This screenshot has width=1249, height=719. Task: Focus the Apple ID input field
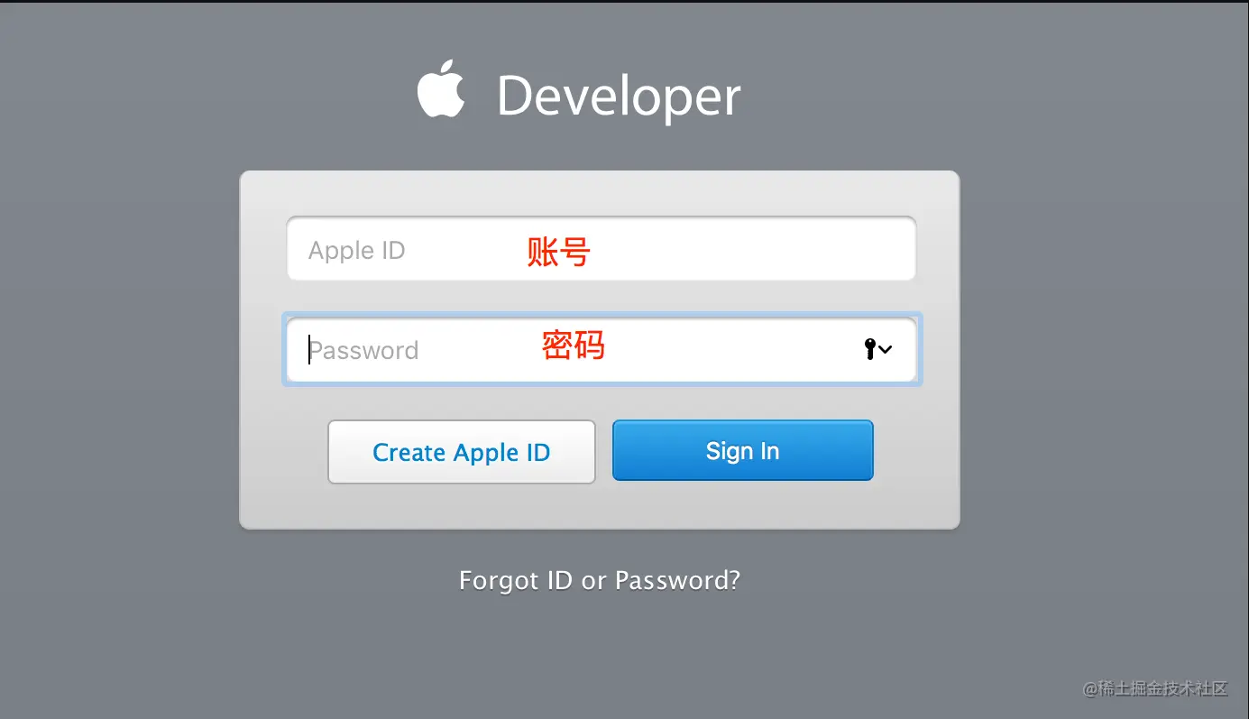[602, 249]
